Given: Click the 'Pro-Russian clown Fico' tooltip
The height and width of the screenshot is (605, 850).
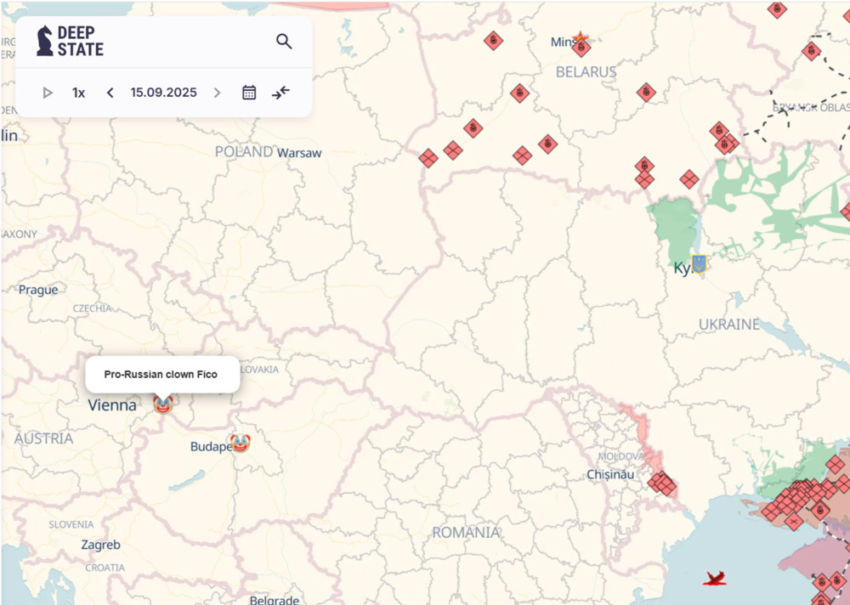Looking at the screenshot, I should tap(161, 374).
